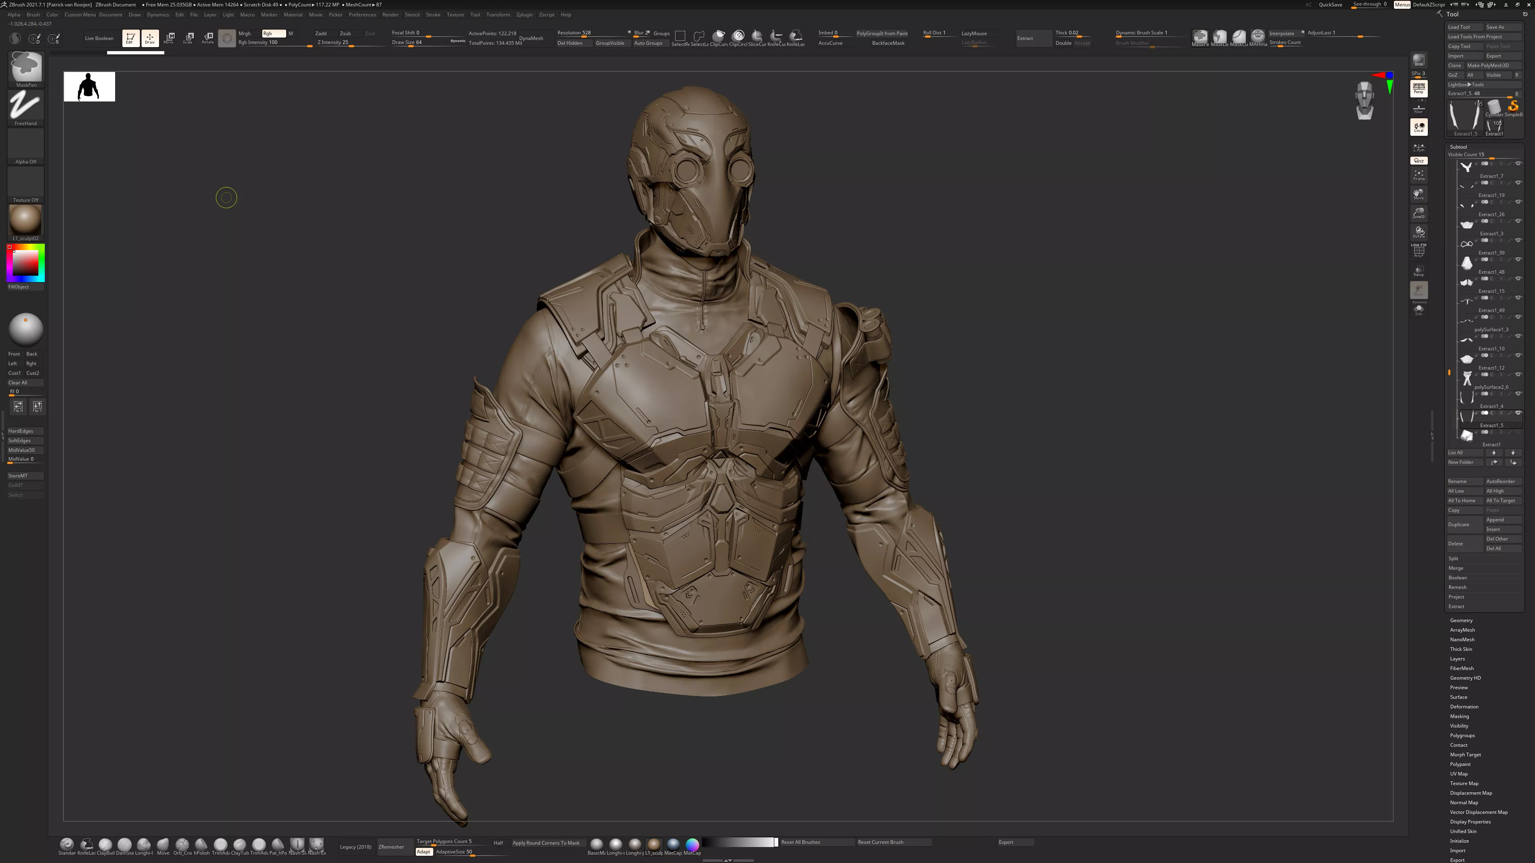Click the Frame view icon
1535x863 pixels.
[x=1418, y=175]
